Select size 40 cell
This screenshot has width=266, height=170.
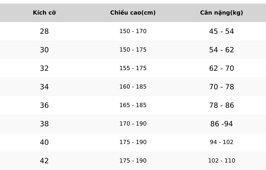44,142
